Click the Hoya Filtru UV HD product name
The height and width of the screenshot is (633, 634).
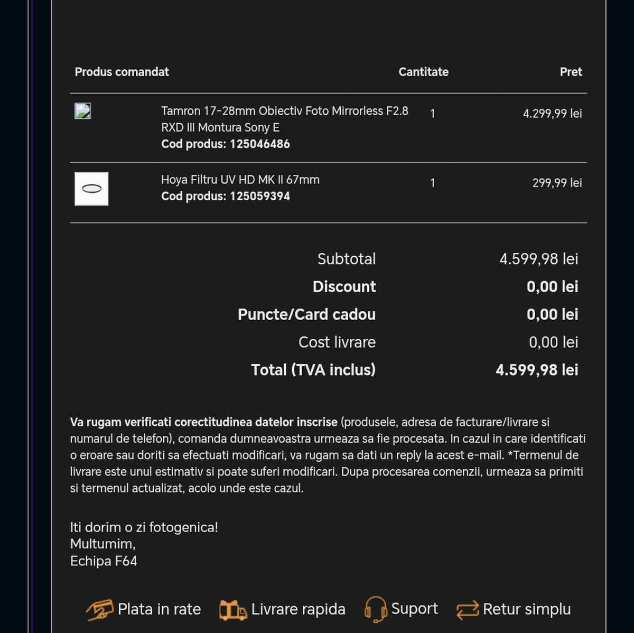point(240,180)
